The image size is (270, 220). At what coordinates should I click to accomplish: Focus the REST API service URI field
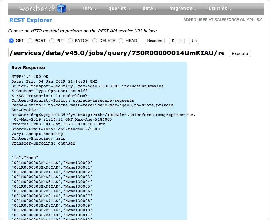click(117, 53)
